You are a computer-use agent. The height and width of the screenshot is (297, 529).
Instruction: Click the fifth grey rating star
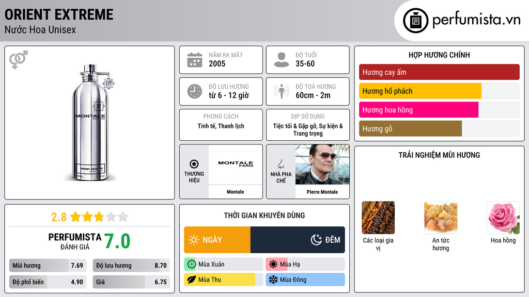(x=123, y=217)
